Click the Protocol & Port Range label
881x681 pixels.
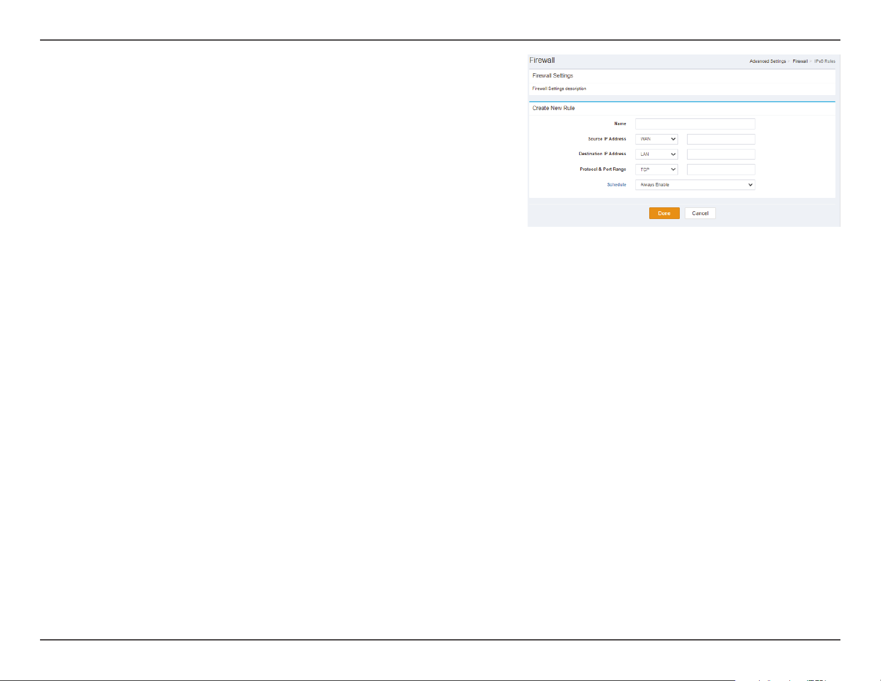click(603, 169)
